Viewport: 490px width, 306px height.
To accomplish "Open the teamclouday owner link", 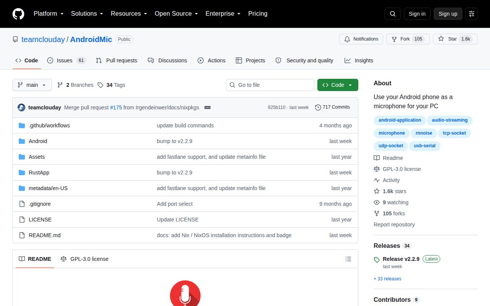I will (x=43, y=39).
